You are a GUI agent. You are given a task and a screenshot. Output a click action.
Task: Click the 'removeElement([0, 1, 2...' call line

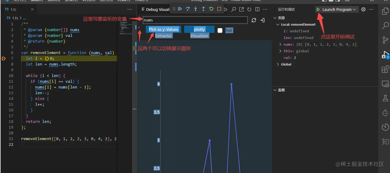pos(69,139)
